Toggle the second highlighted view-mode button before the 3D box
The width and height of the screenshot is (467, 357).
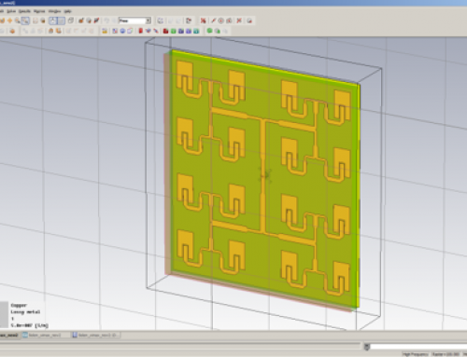pyautogui.click(x=61, y=21)
